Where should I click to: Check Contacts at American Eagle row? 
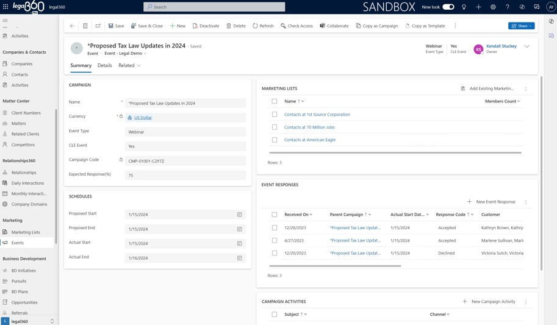coord(275,140)
